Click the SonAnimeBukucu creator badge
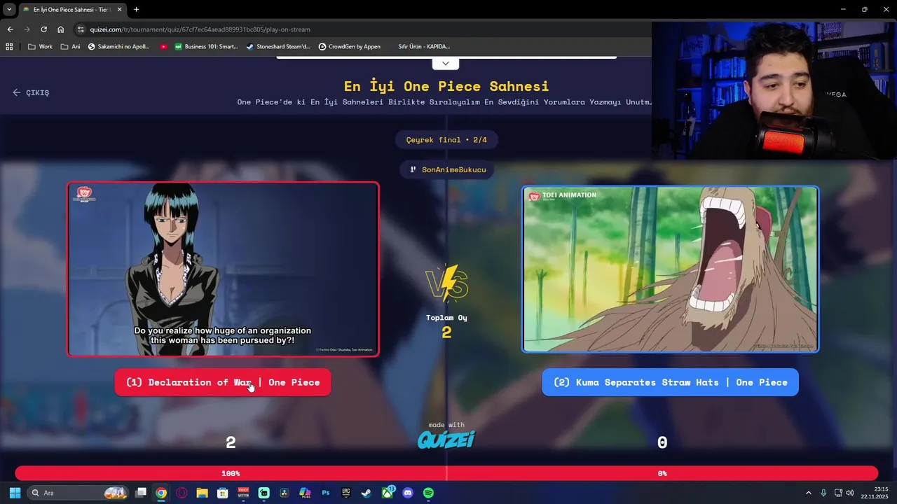897x504 pixels. click(x=448, y=169)
